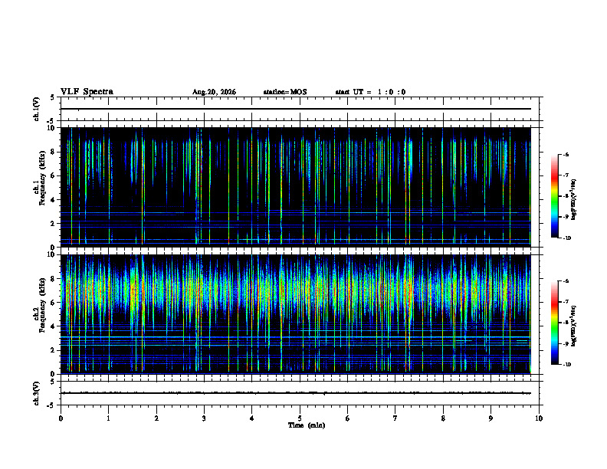The image size is (607, 469).
Task: Click the "station=MOS" header label
Action: (285, 92)
